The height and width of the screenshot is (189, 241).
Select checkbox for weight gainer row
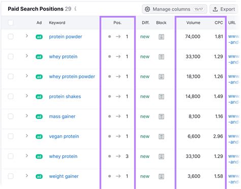coord(11,176)
